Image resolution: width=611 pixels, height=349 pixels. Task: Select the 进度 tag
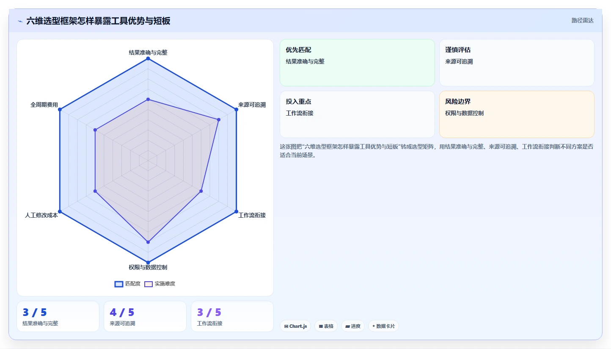(353, 326)
